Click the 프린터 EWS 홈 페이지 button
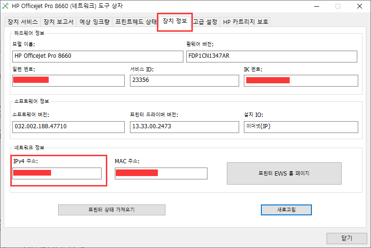Viewport: 371px width, 248px height. click(284, 173)
